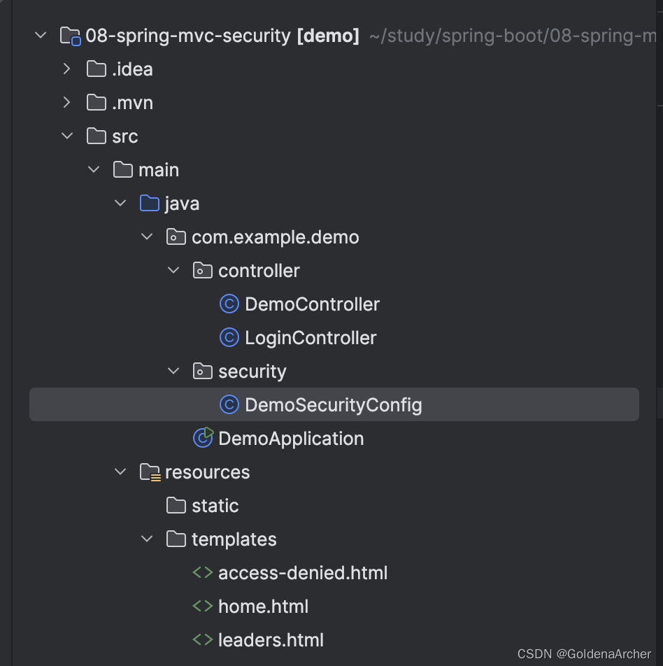The height and width of the screenshot is (666, 663).
Task: Collapse the 08-spring-mvc-security project root
Action: pos(41,36)
